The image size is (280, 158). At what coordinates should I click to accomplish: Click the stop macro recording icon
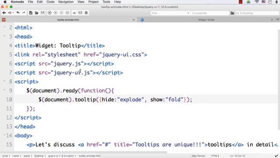(56, 13)
